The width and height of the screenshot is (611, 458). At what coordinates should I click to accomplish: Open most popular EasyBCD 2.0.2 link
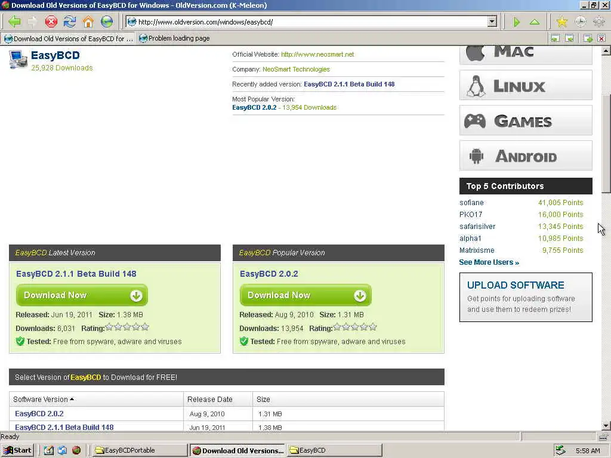(254, 107)
